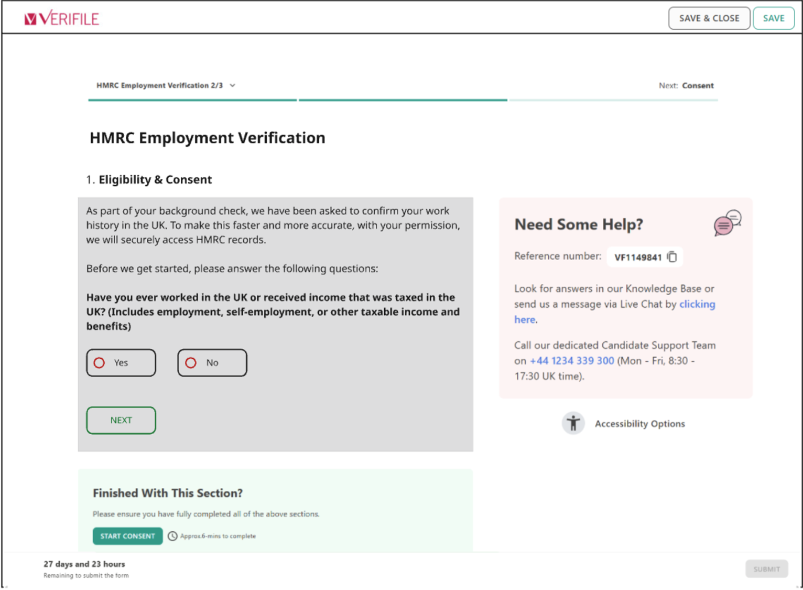Click the 'Have you ever worked in the UK' question
This screenshot has width=803, height=590.
[x=273, y=312]
